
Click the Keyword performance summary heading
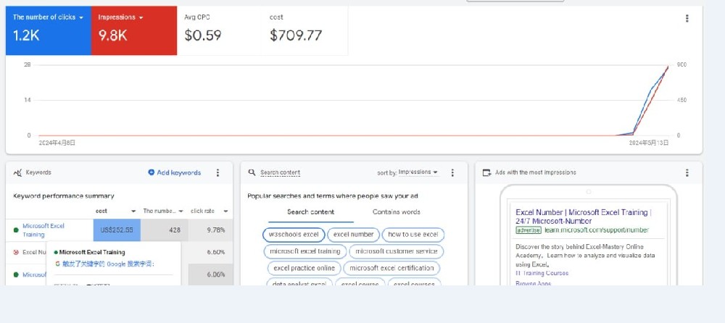click(64, 196)
